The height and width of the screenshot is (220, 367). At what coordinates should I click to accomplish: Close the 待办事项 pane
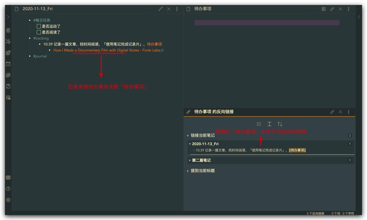point(340,9)
